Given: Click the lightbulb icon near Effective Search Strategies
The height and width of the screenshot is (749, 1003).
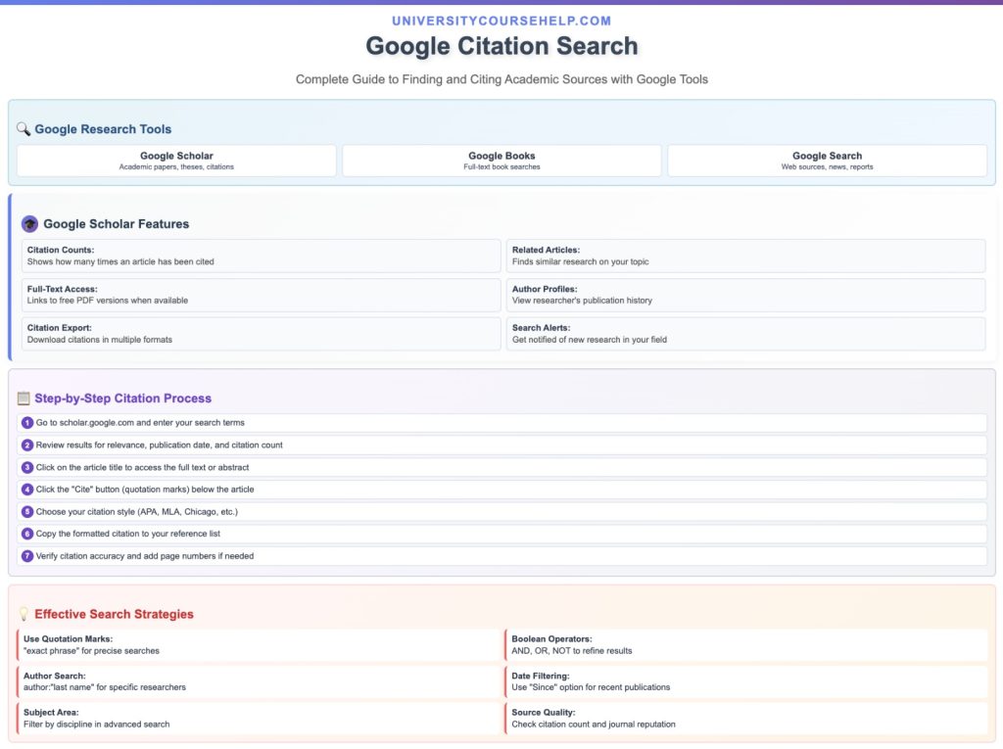Looking at the screenshot, I should (x=24, y=614).
